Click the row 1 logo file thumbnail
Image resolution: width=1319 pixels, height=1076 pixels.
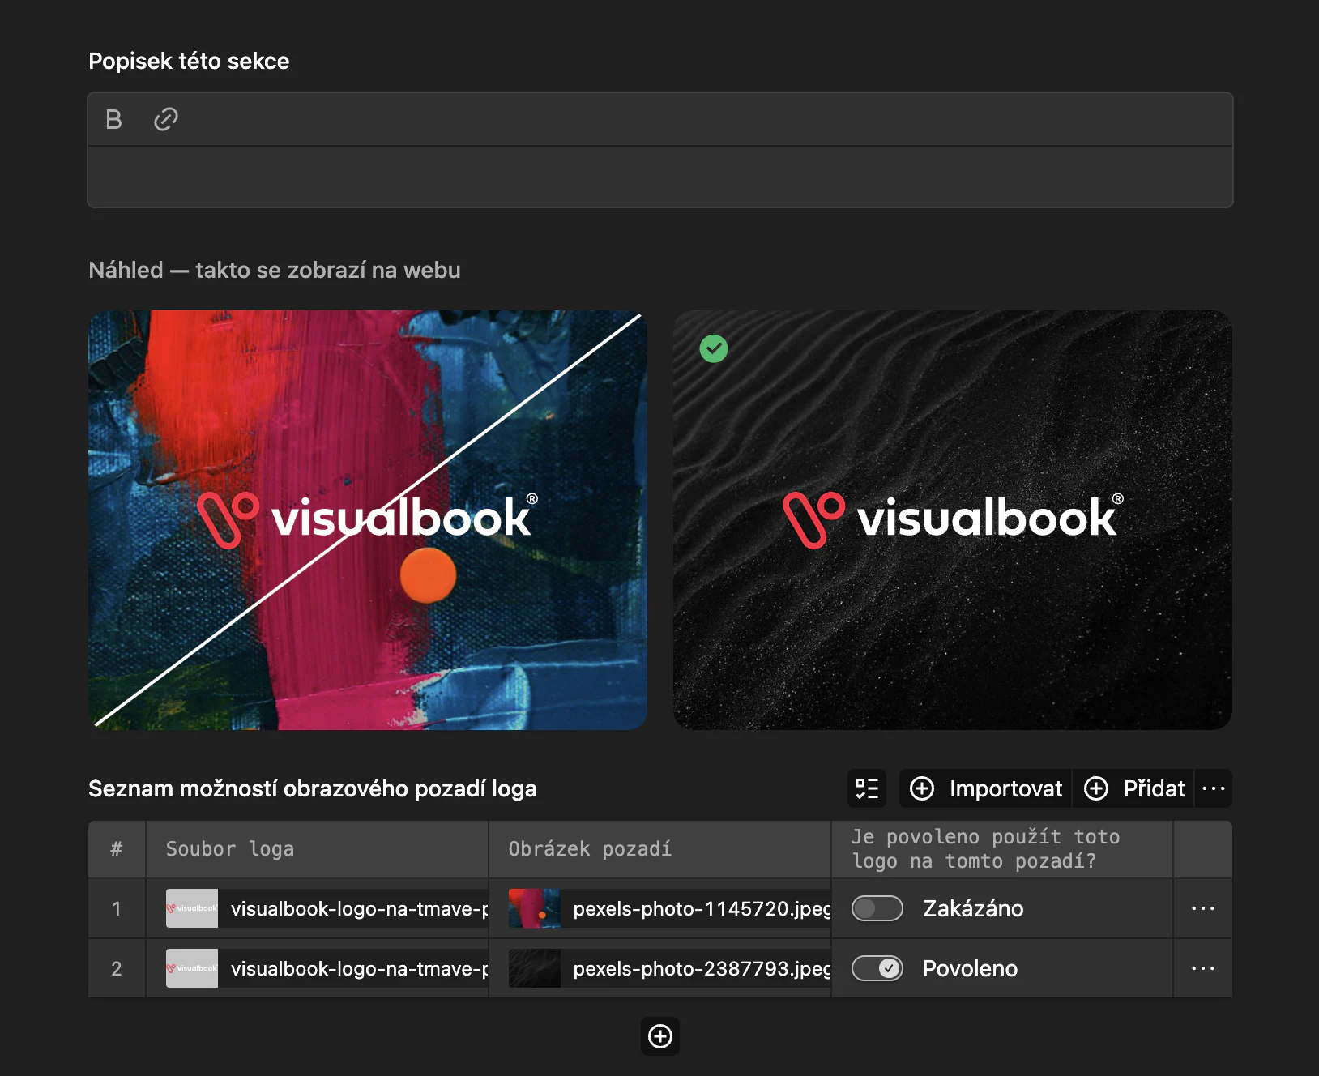click(x=192, y=908)
